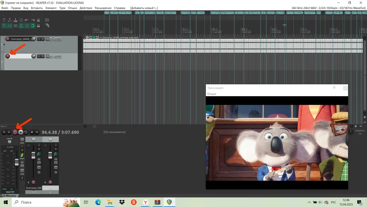Select the timeline marker 'Потом'
Screen dimensions: 367x207
click(271, 13)
